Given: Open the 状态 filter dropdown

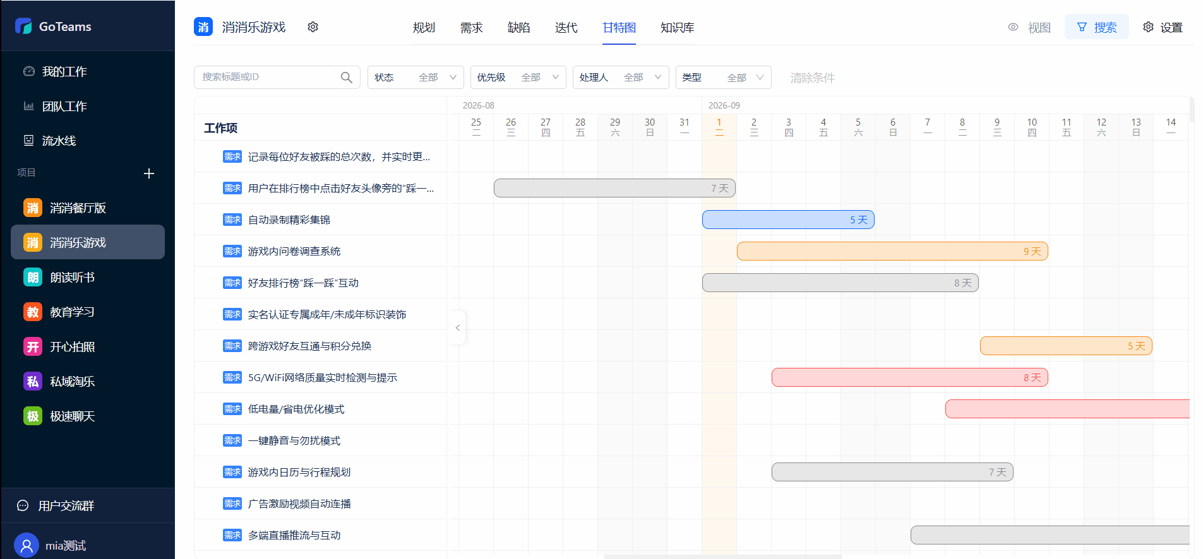Looking at the screenshot, I should pos(416,77).
